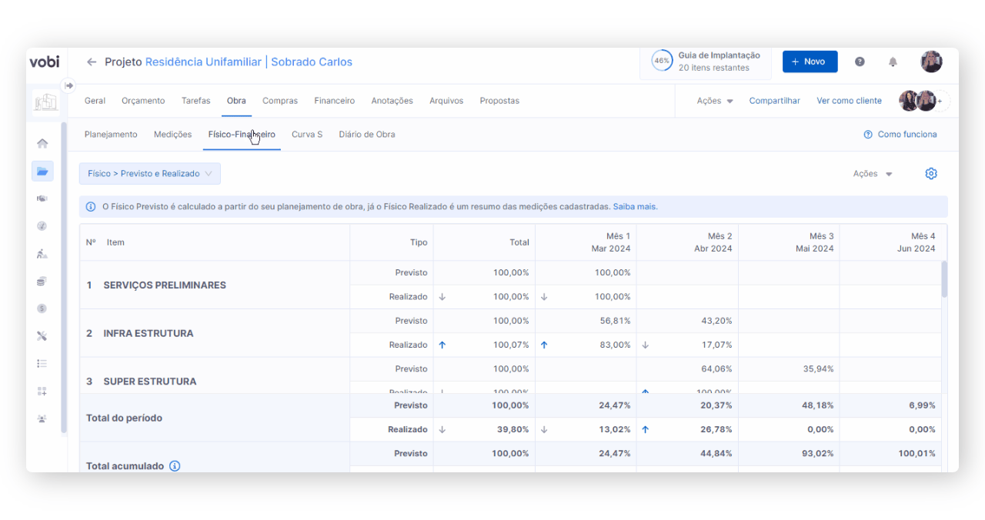Click the Novo button
The width and height of the screenshot is (985, 520).
(x=810, y=62)
